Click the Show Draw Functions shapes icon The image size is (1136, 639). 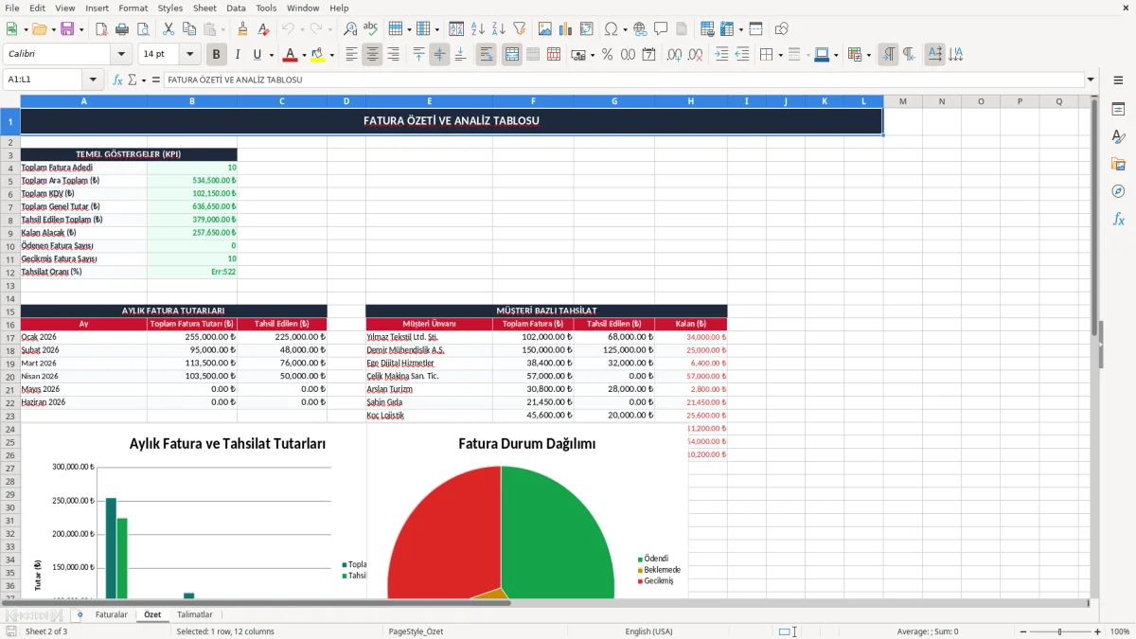coord(781,29)
